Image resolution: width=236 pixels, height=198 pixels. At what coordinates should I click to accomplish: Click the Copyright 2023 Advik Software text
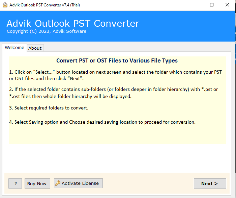(x=47, y=31)
